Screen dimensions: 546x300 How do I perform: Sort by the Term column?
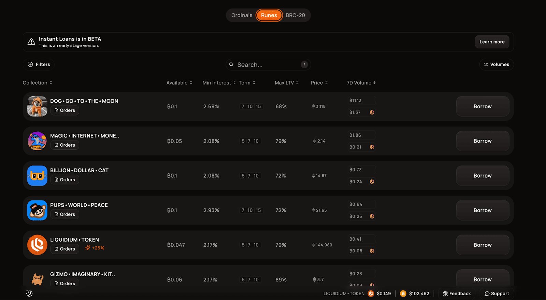click(247, 83)
